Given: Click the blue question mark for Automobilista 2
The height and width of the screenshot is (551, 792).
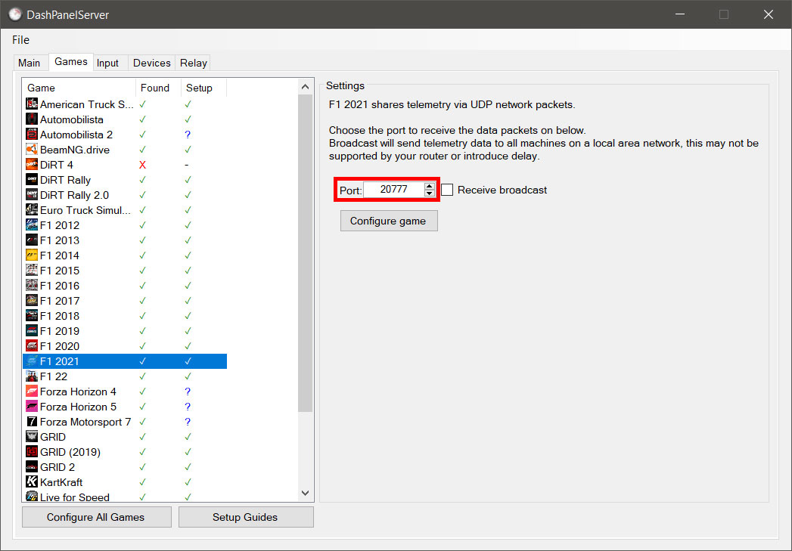Looking at the screenshot, I should pyautogui.click(x=188, y=135).
